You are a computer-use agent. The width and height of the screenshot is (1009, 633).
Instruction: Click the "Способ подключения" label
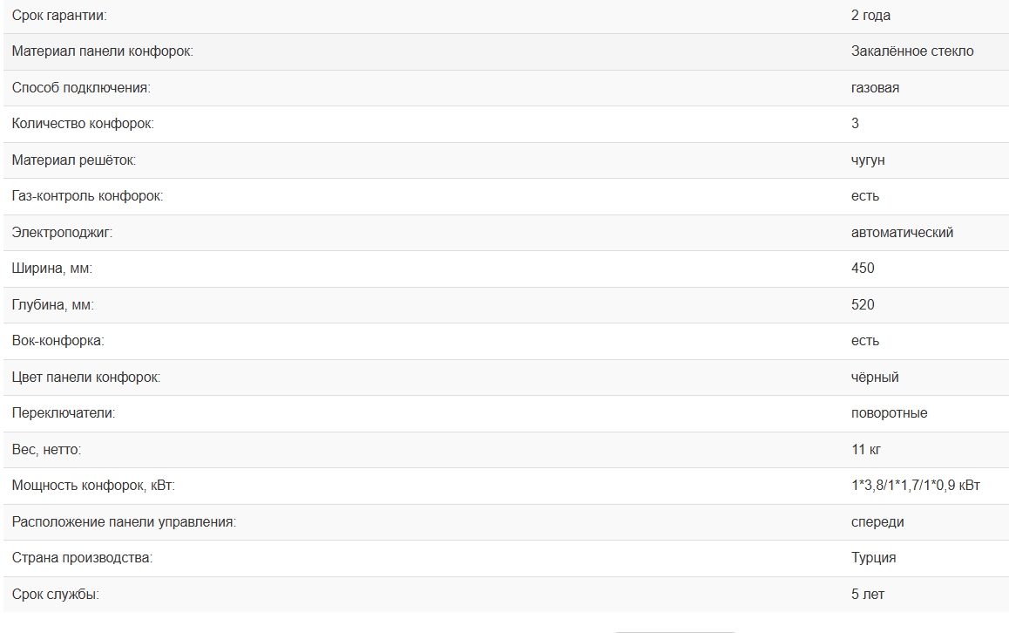[81, 88]
